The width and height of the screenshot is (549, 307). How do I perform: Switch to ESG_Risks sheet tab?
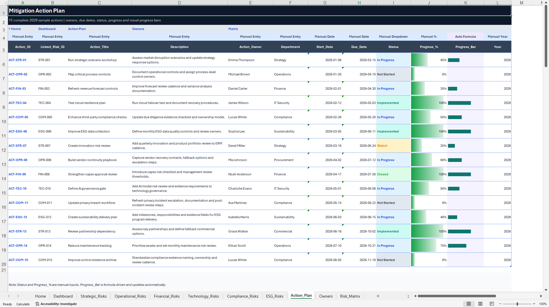tap(275, 296)
